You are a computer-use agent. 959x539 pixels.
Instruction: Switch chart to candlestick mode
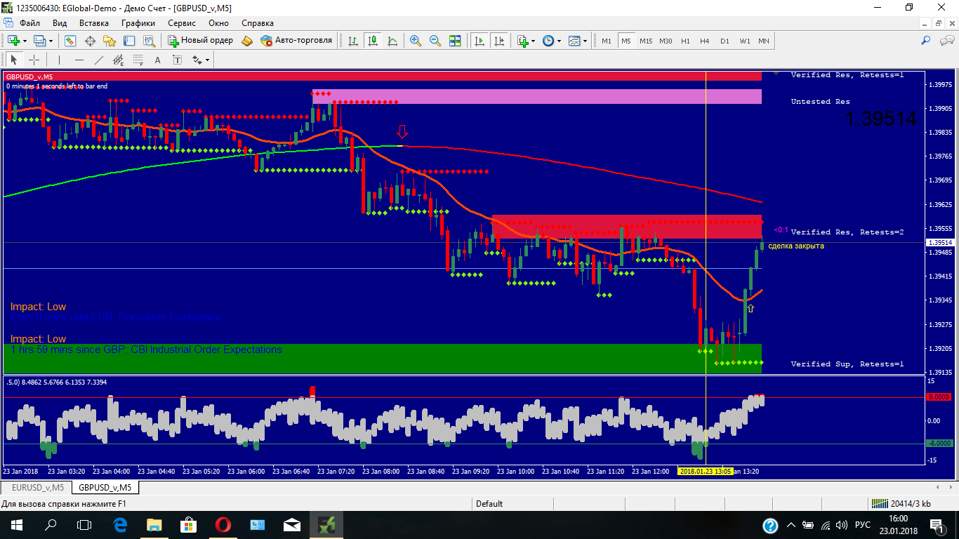pos(372,41)
